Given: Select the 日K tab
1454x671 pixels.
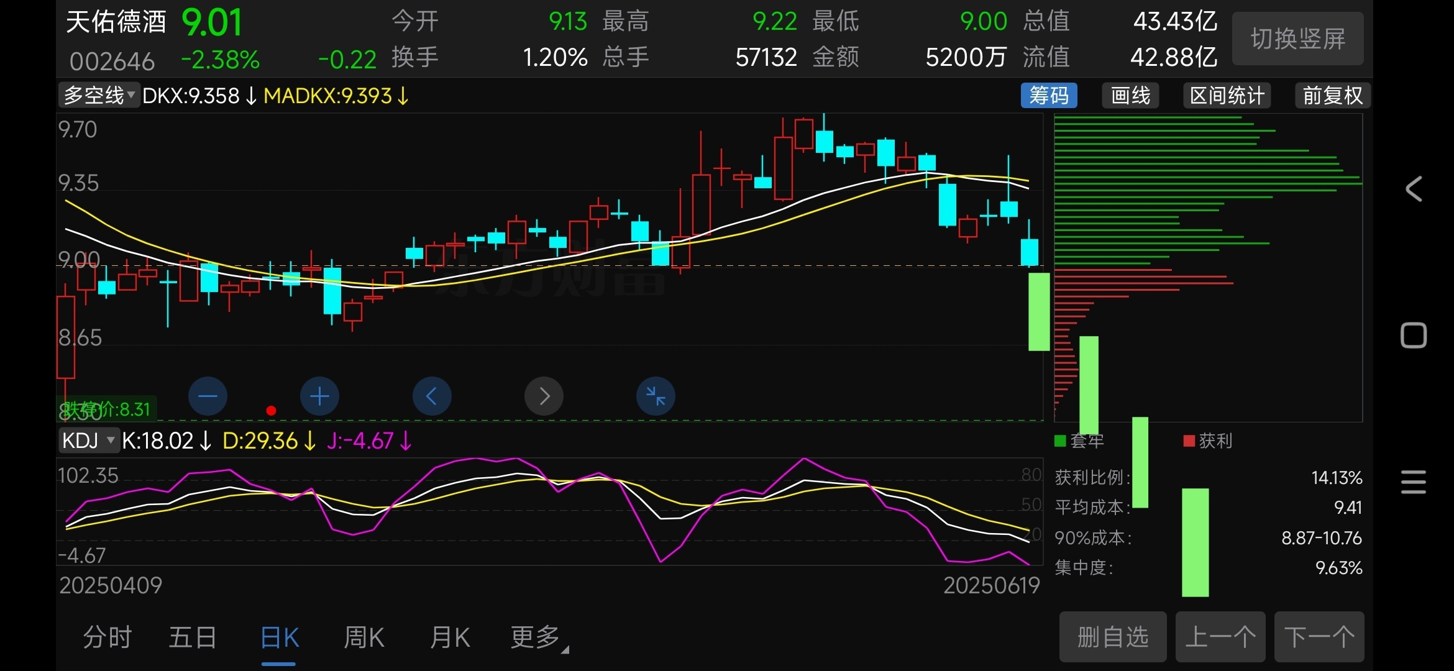Looking at the screenshot, I should 280,637.
